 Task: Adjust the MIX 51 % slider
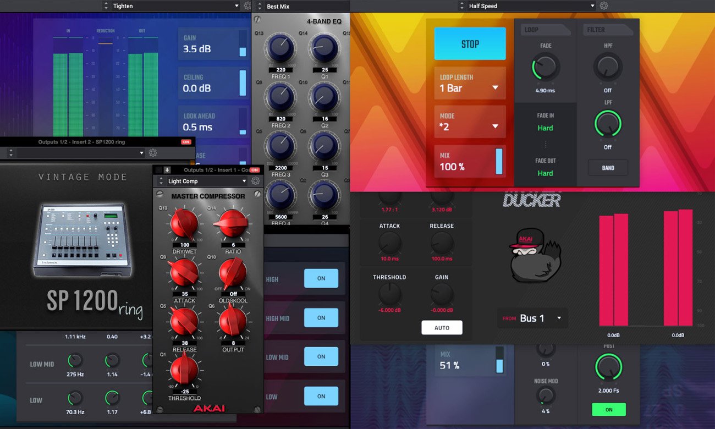(499, 360)
